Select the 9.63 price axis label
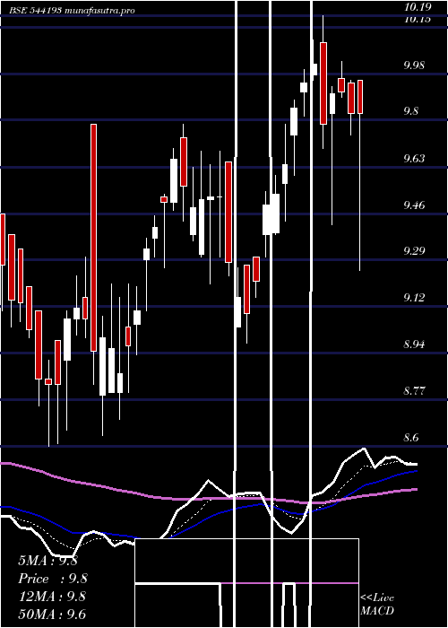This screenshot has height=628, width=448. [x=414, y=158]
